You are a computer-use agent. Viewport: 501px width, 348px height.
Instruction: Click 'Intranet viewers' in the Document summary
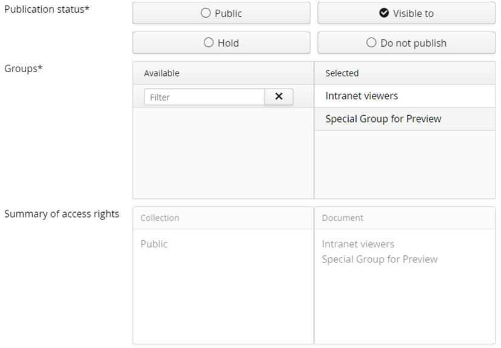click(358, 244)
